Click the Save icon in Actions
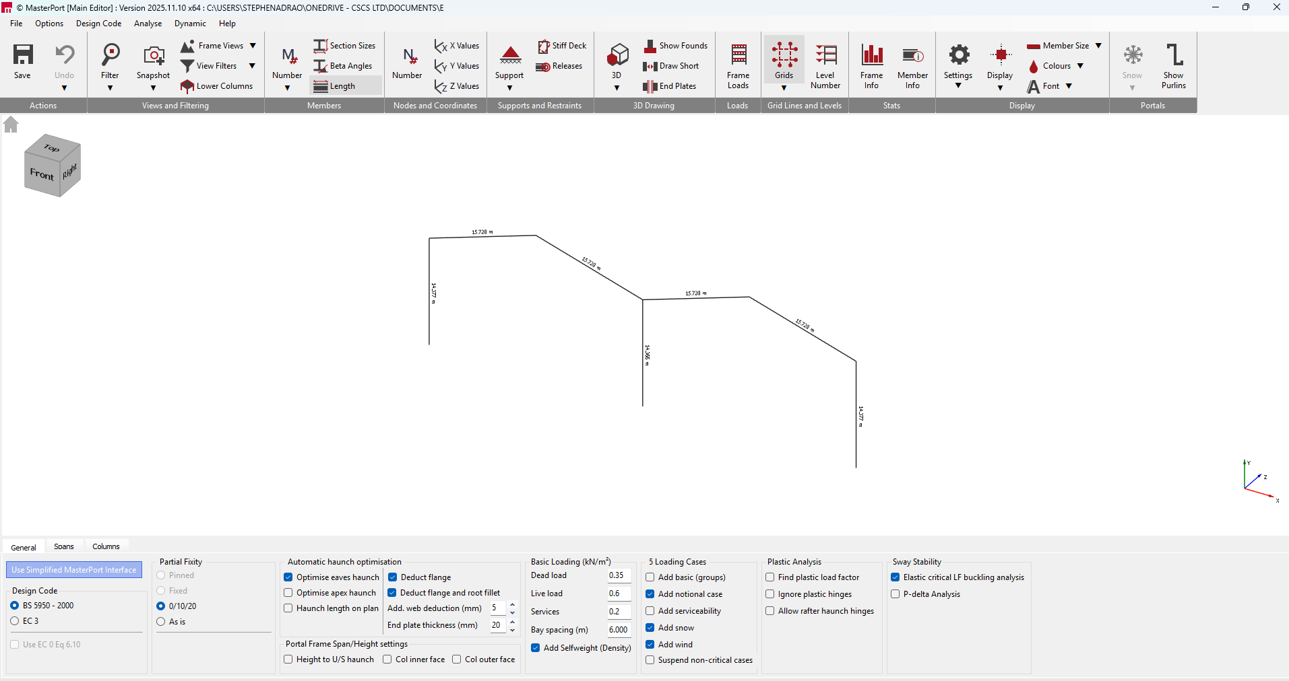Screen dimensions: 1289x681 point(23,55)
